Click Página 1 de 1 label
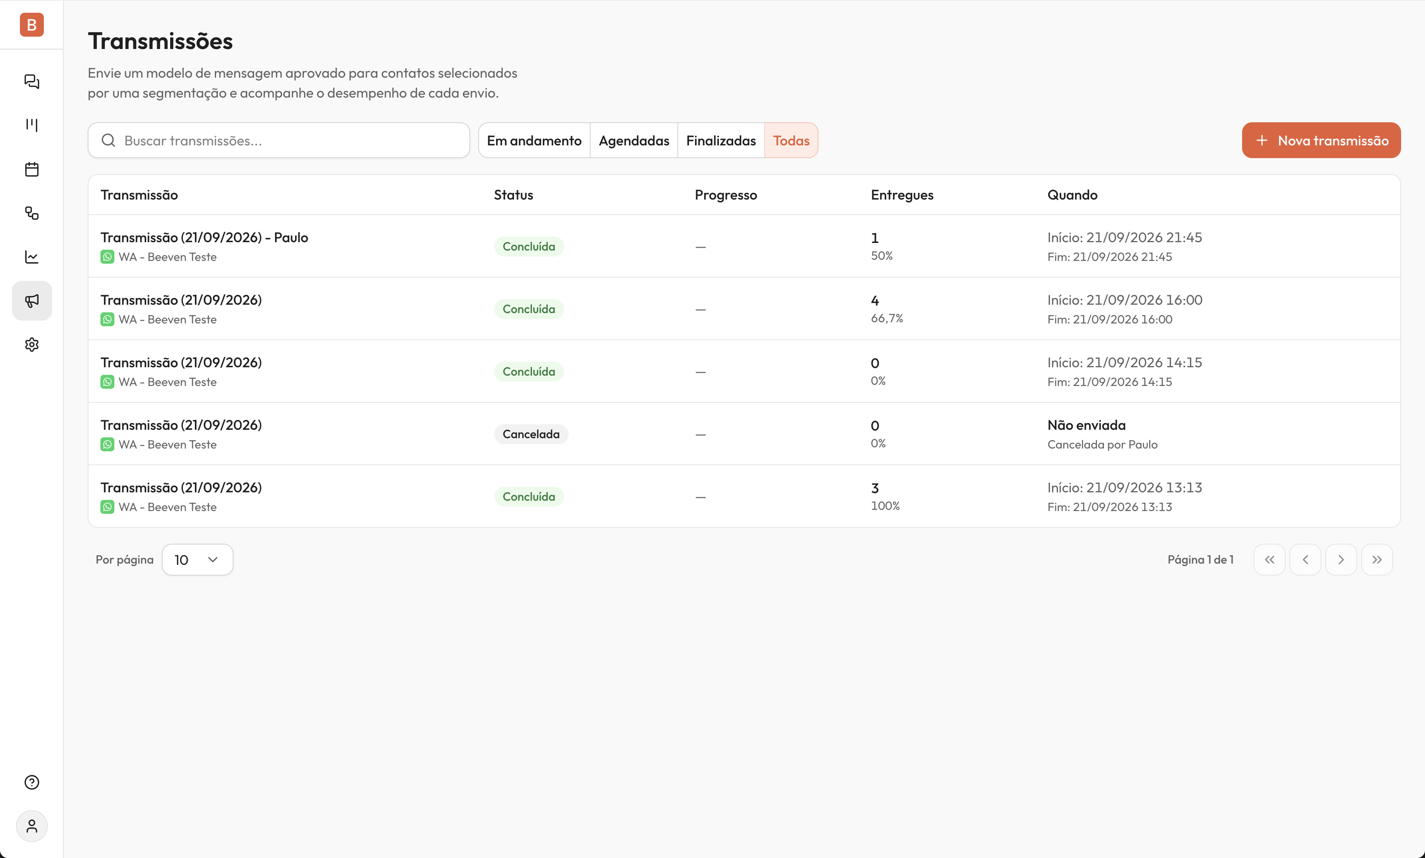The image size is (1425, 858). pyautogui.click(x=1201, y=560)
